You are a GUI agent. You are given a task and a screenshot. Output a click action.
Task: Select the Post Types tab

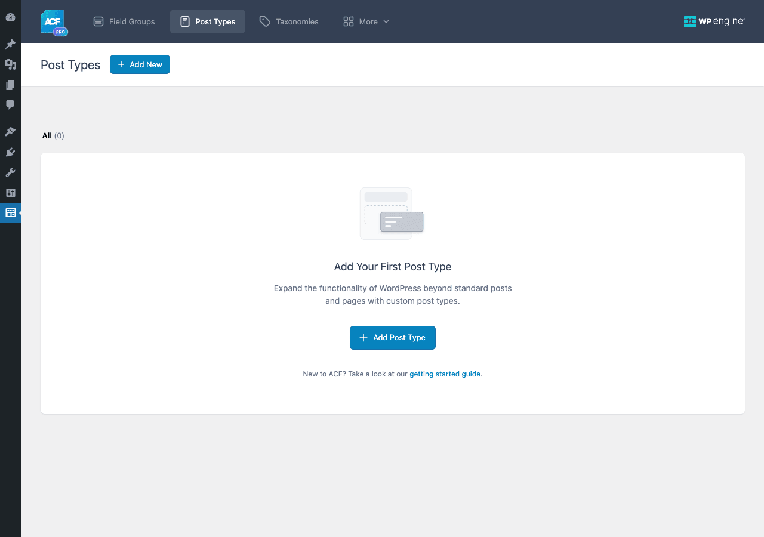(208, 21)
